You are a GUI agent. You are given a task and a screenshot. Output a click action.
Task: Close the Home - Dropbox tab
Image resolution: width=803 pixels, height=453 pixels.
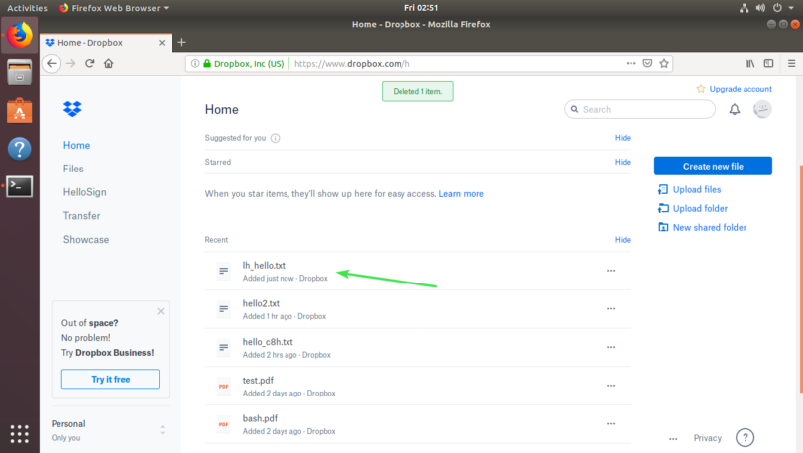[162, 43]
